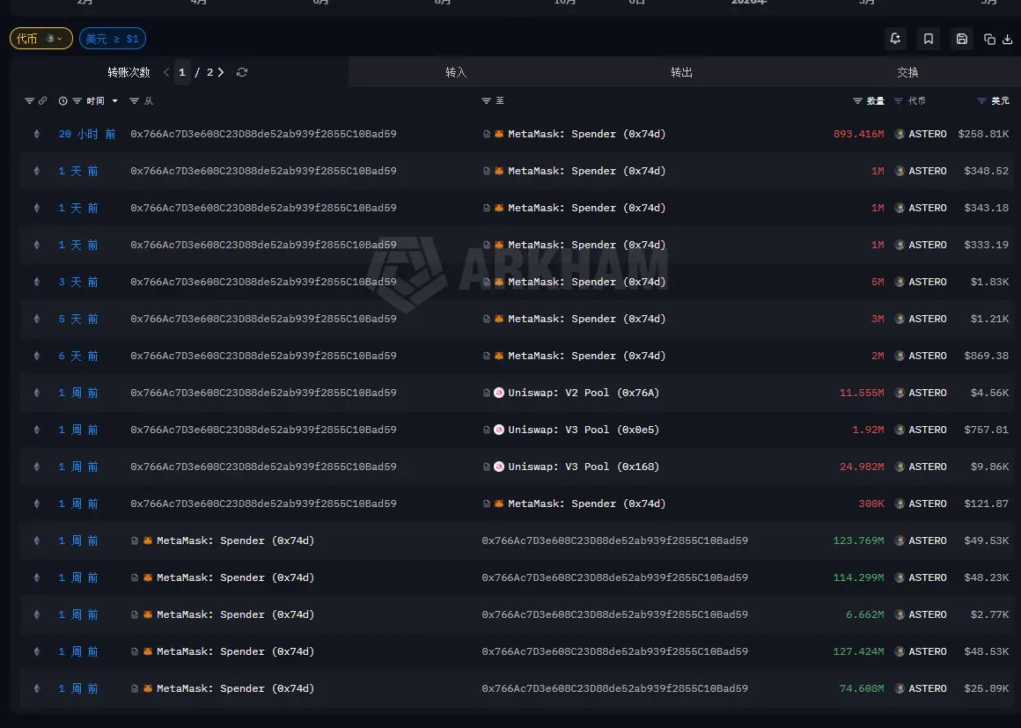
Task: Click the page number 1 field
Action: [x=182, y=72]
